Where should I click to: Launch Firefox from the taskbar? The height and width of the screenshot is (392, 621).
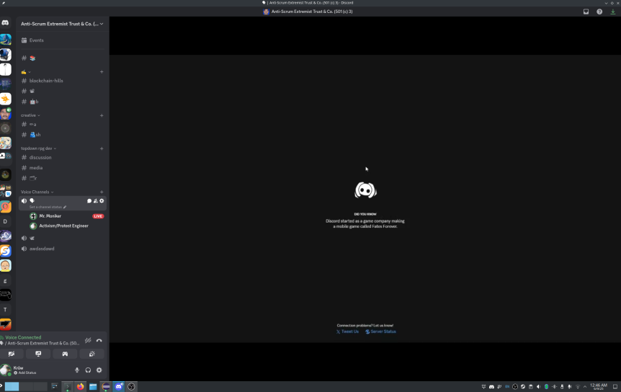pos(81,386)
